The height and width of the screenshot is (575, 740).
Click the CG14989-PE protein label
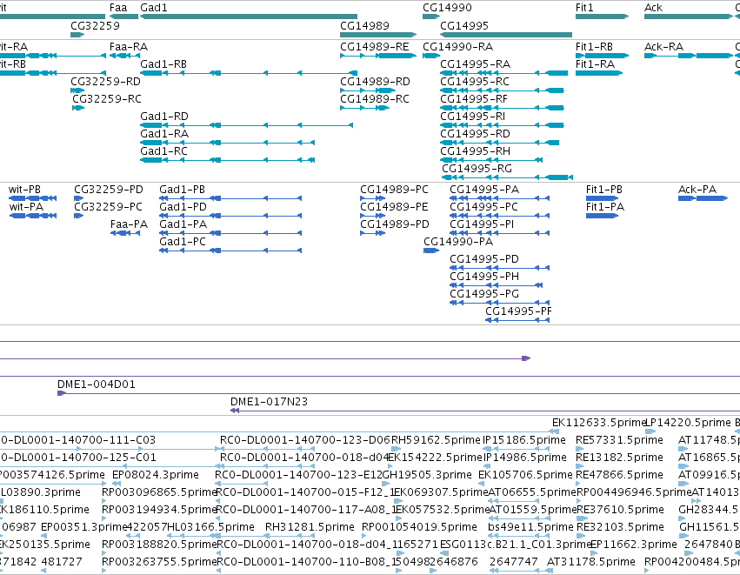click(x=394, y=207)
